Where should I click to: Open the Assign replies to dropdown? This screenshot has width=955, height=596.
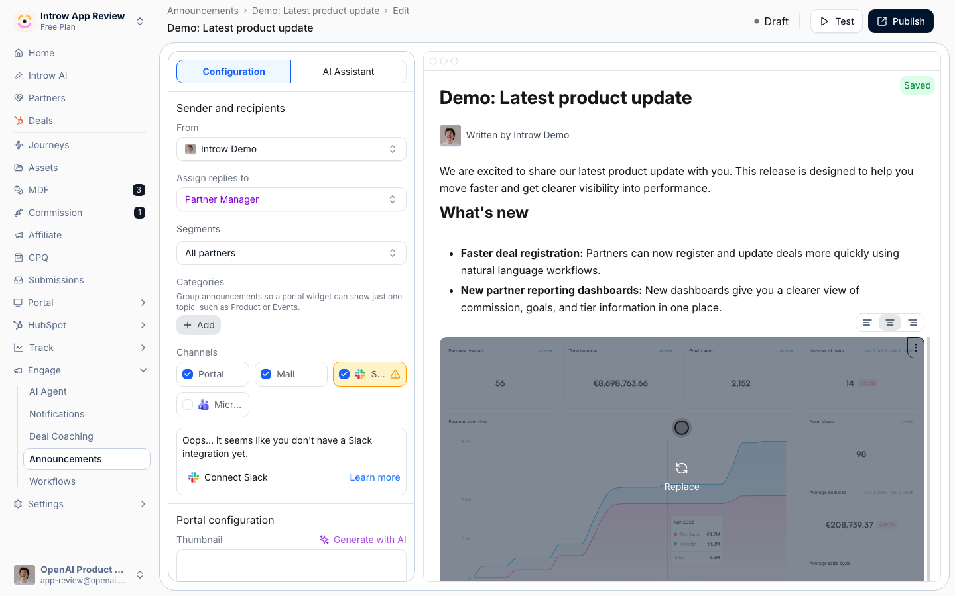[x=291, y=199]
